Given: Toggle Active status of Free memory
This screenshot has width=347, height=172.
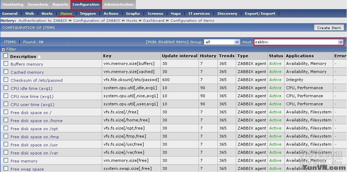Looking at the screenshot, I should 275,160.
